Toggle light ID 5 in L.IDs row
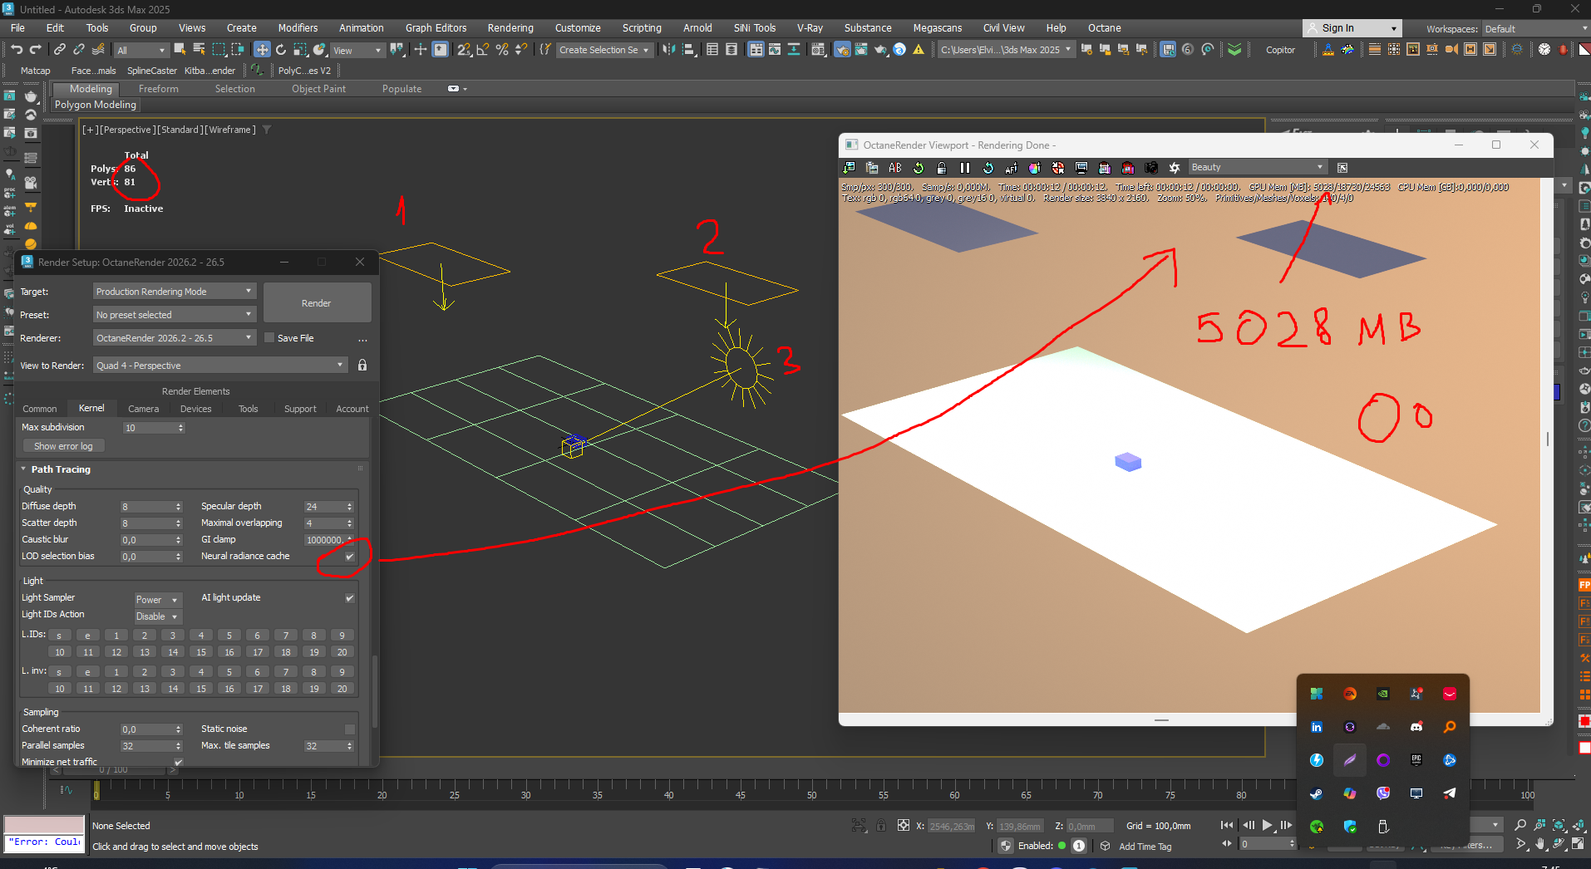1591x869 pixels. click(229, 636)
